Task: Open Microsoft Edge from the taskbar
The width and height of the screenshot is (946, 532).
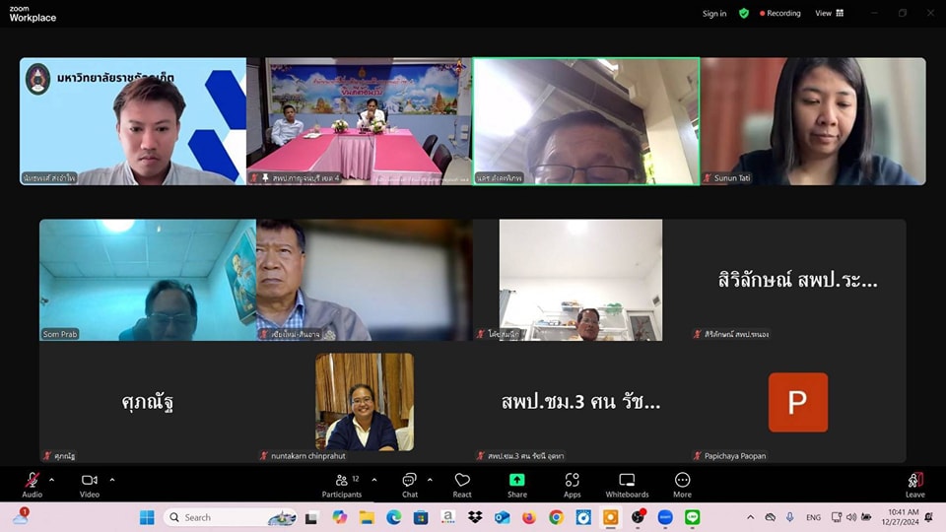Action: click(x=393, y=517)
